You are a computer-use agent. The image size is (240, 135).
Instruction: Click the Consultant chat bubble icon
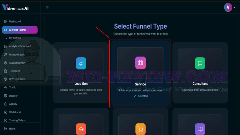(x=200, y=63)
